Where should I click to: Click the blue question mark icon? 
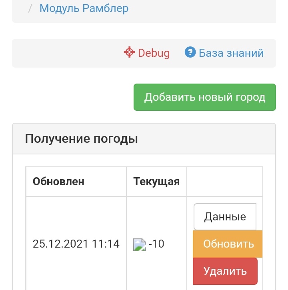click(x=190, y=52)
